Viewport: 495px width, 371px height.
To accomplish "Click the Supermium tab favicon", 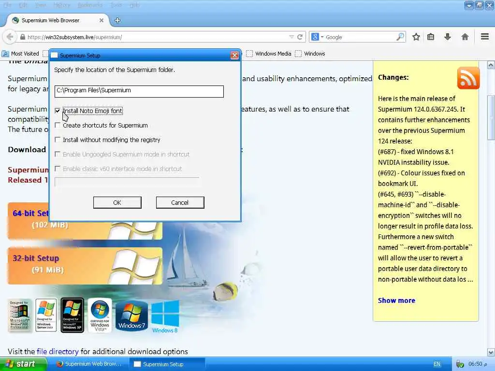I will pos(15,20).
